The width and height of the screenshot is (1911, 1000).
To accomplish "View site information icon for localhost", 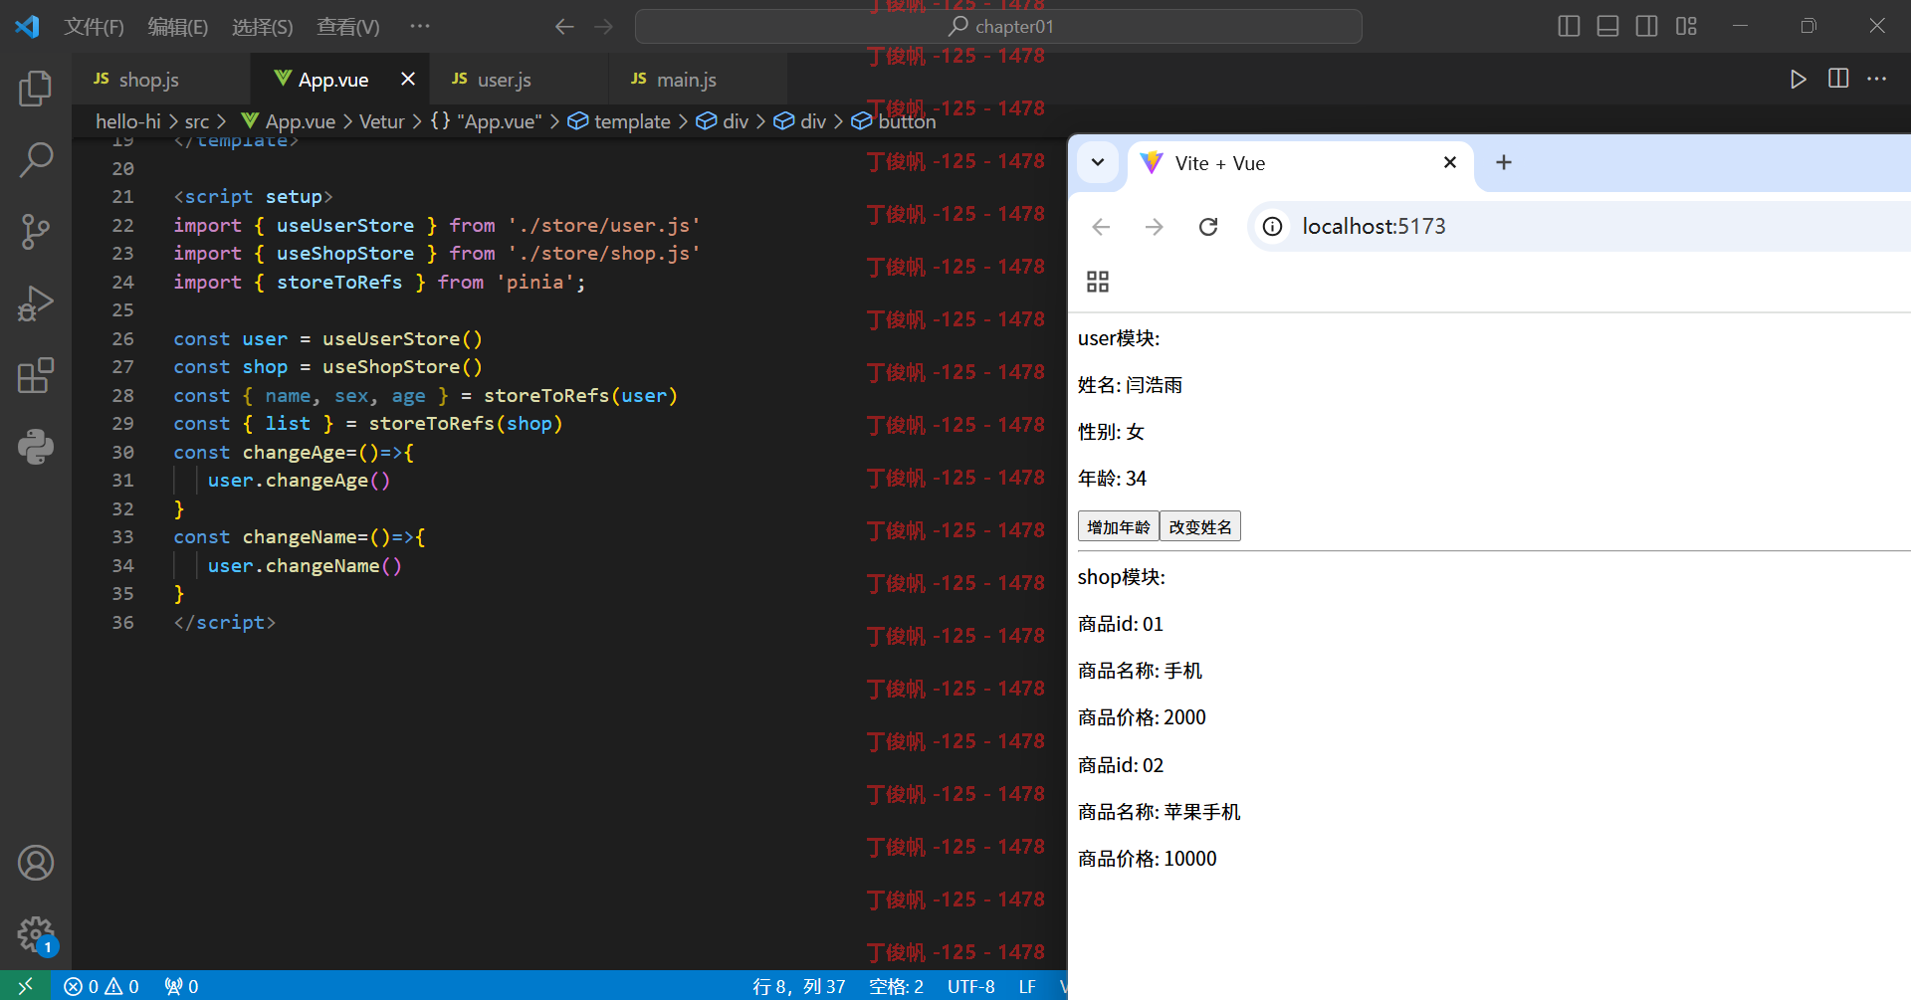I will pyautogui.click(x=1272, y=227).
